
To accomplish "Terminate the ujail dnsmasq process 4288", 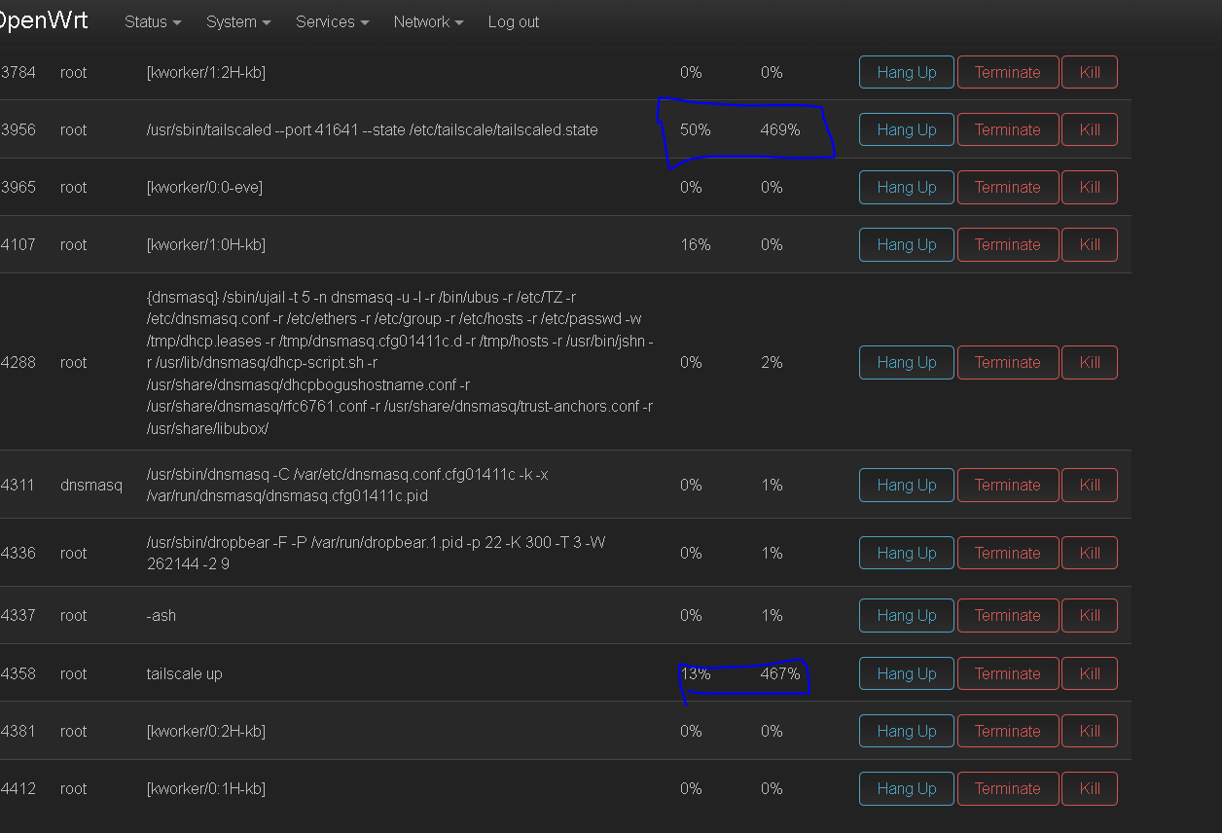I will click(x=1008, y=362).
